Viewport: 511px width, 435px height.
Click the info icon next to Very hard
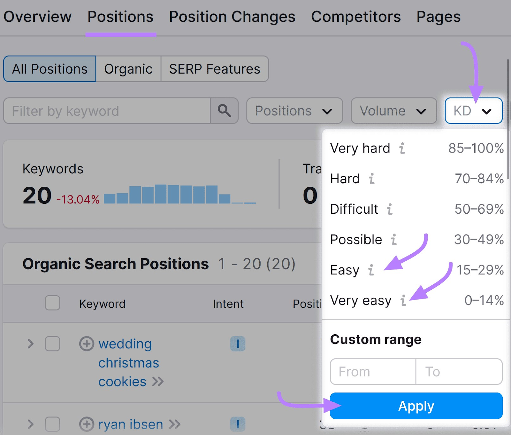point(403,148)
